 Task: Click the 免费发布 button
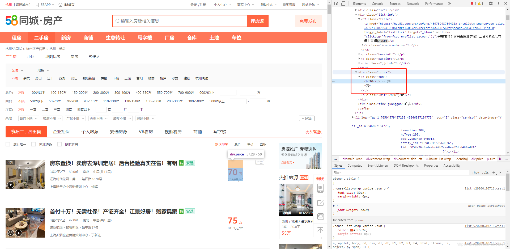point(308,21)
